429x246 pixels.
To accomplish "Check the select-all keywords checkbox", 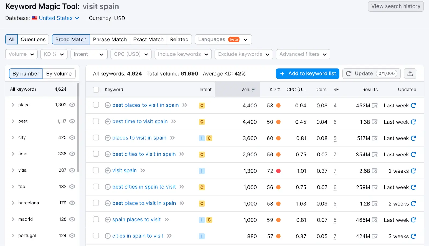I will pos(96,90).
